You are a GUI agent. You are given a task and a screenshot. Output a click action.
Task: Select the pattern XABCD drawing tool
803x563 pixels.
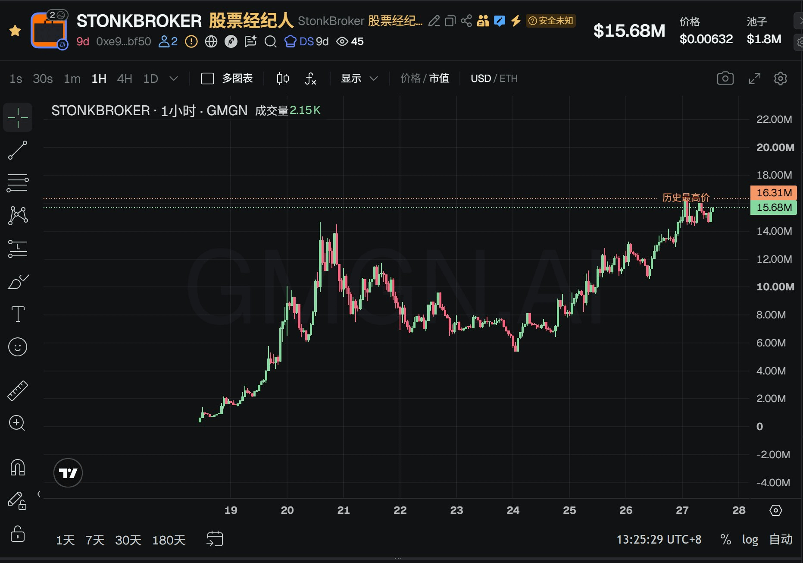[18, 215]
